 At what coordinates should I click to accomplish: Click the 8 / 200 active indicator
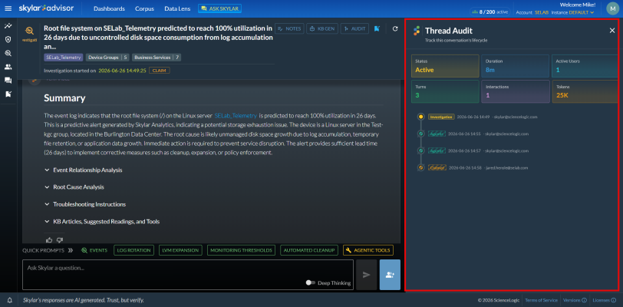tap(490, 12)
